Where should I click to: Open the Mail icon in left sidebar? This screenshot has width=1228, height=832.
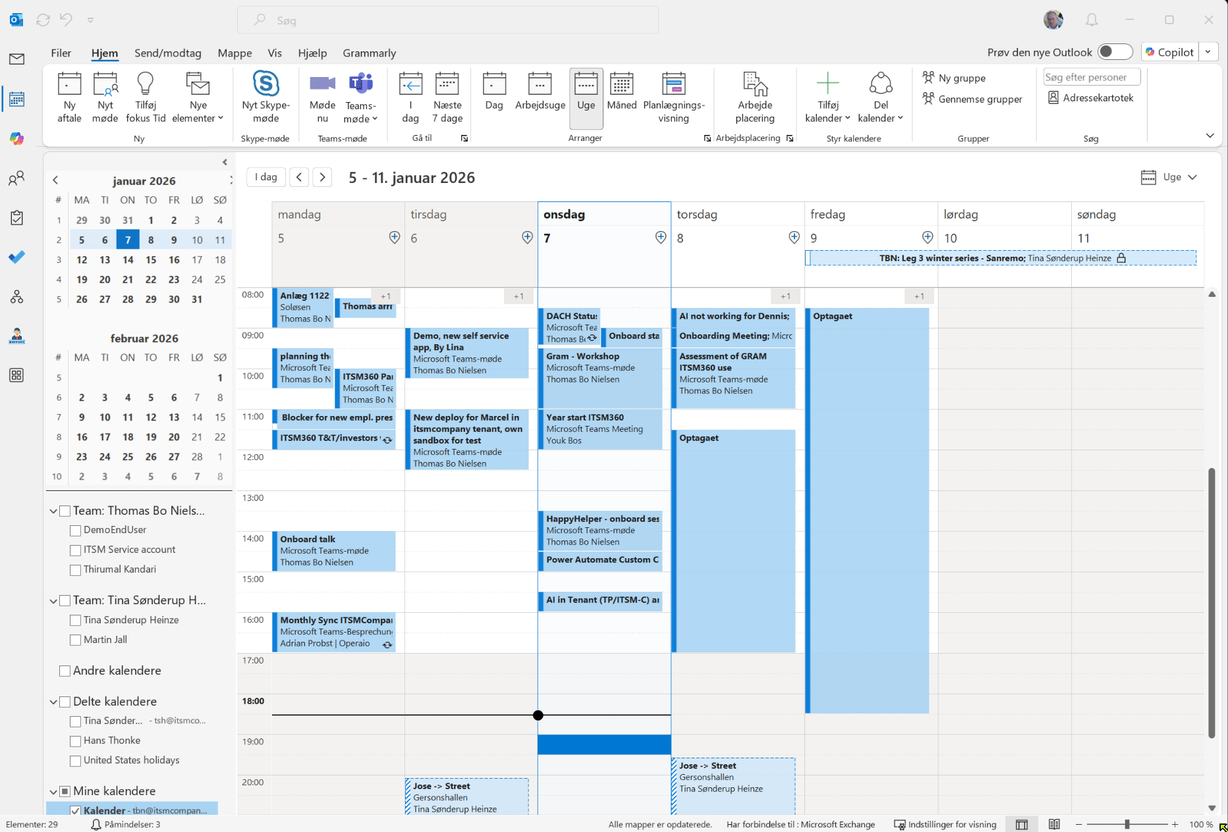(17, 59)
